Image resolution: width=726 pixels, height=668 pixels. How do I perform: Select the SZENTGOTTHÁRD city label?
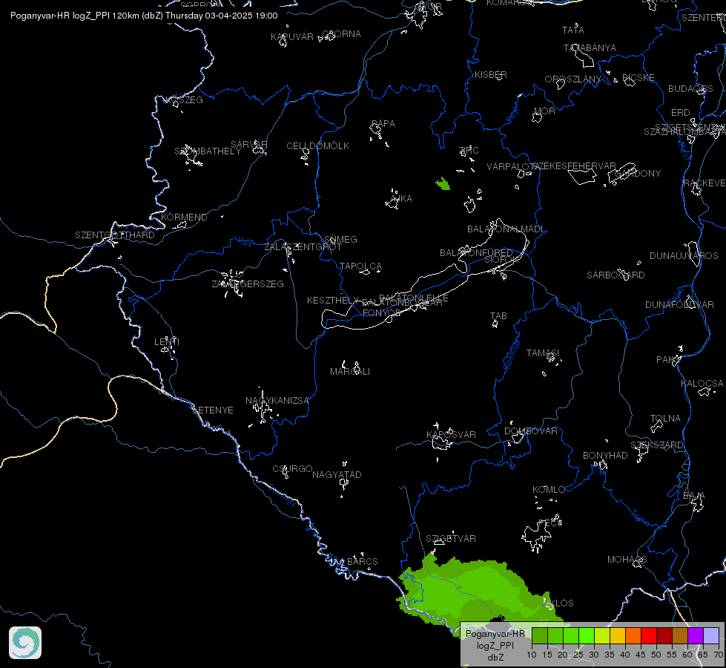pyautogui.click(x=115, y=235)
